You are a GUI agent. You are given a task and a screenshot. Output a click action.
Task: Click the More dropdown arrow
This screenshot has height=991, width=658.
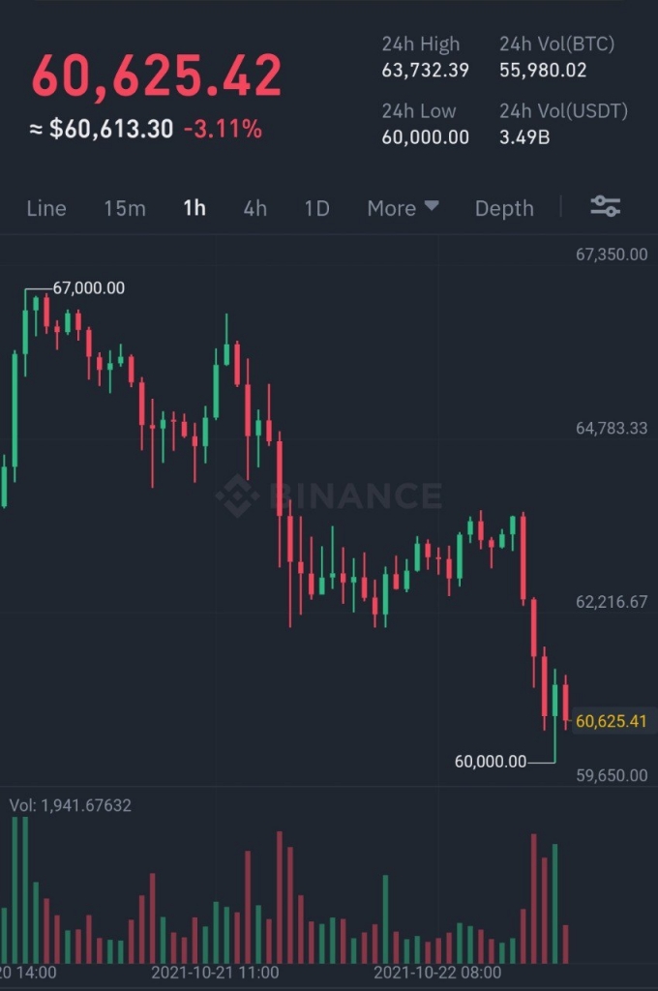click(432, 205)
